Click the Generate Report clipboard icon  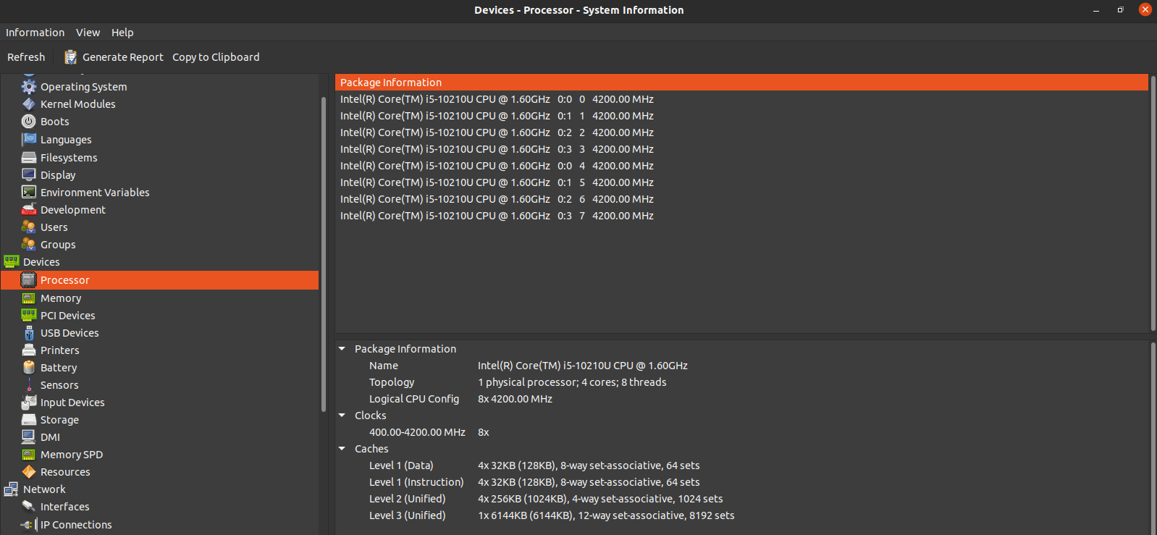tap(70, 57)
